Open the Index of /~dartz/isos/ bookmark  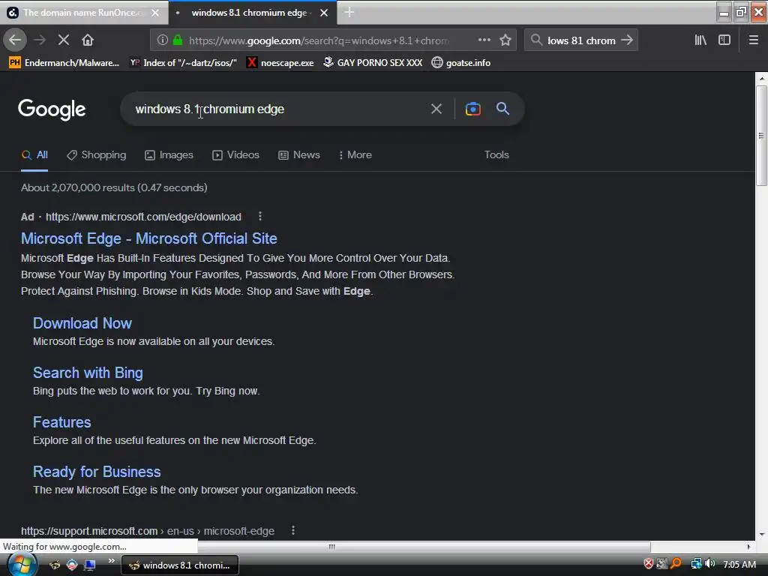pos(183,63)
